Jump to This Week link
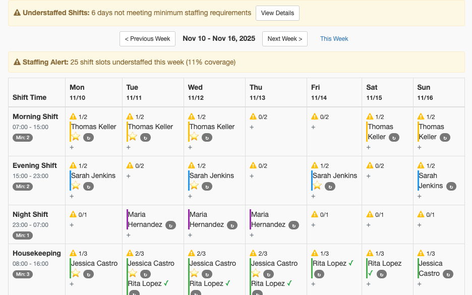This screenshot has width=472, height=295. [334, 39]
